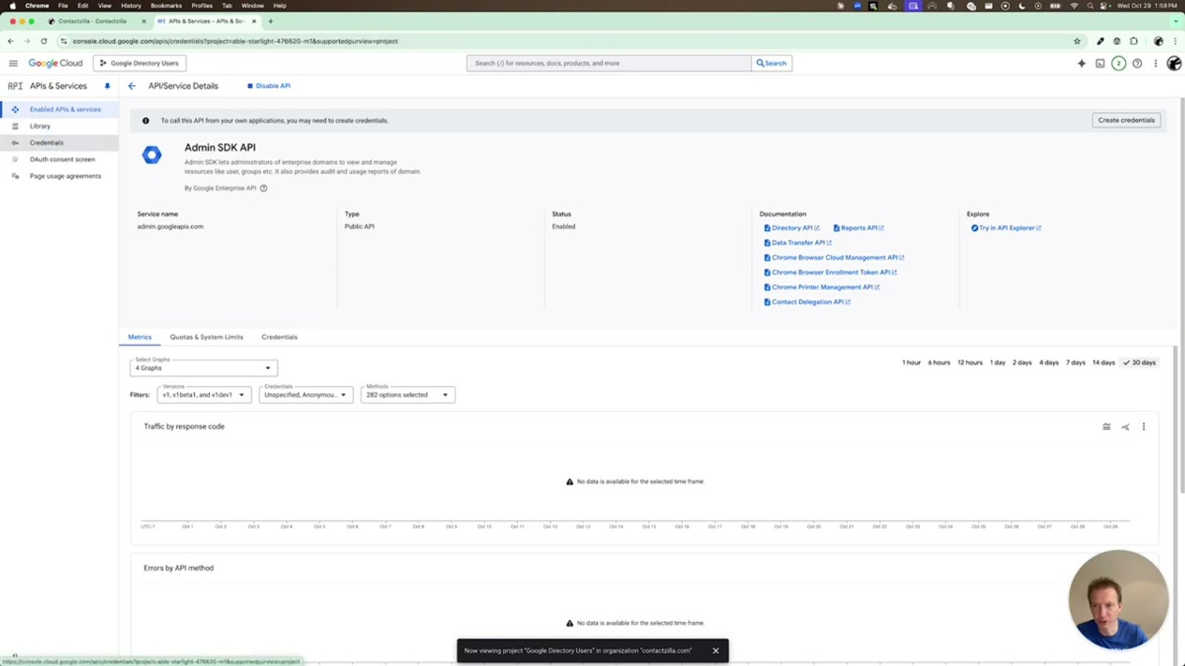Screen dimensions: 1185x666
Task: Open more options on Traffic by response code
Action: tap(1144, 427)
